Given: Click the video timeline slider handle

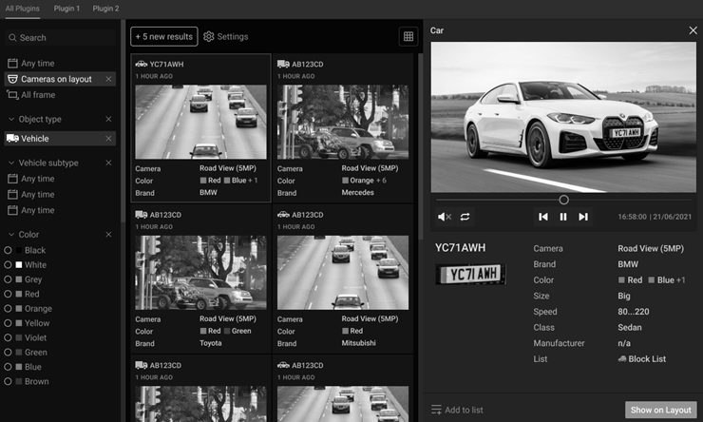Looking at the screenshot, I should pyautogui.click(x=563, y=200).
